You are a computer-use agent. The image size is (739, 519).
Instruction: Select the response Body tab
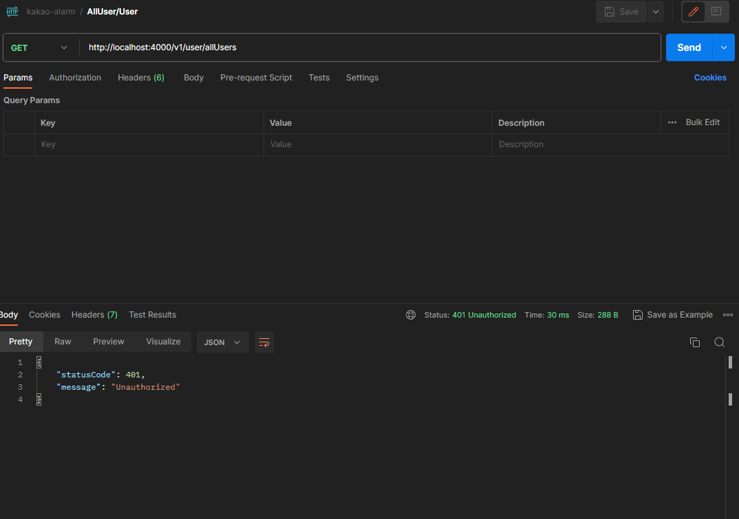8,315
